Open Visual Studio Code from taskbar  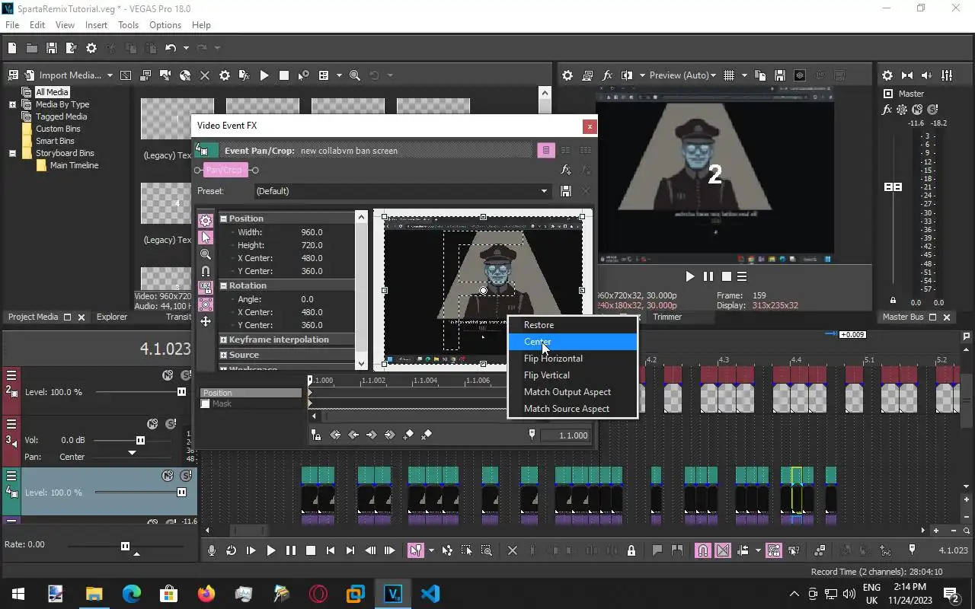(x=430, y=594)
